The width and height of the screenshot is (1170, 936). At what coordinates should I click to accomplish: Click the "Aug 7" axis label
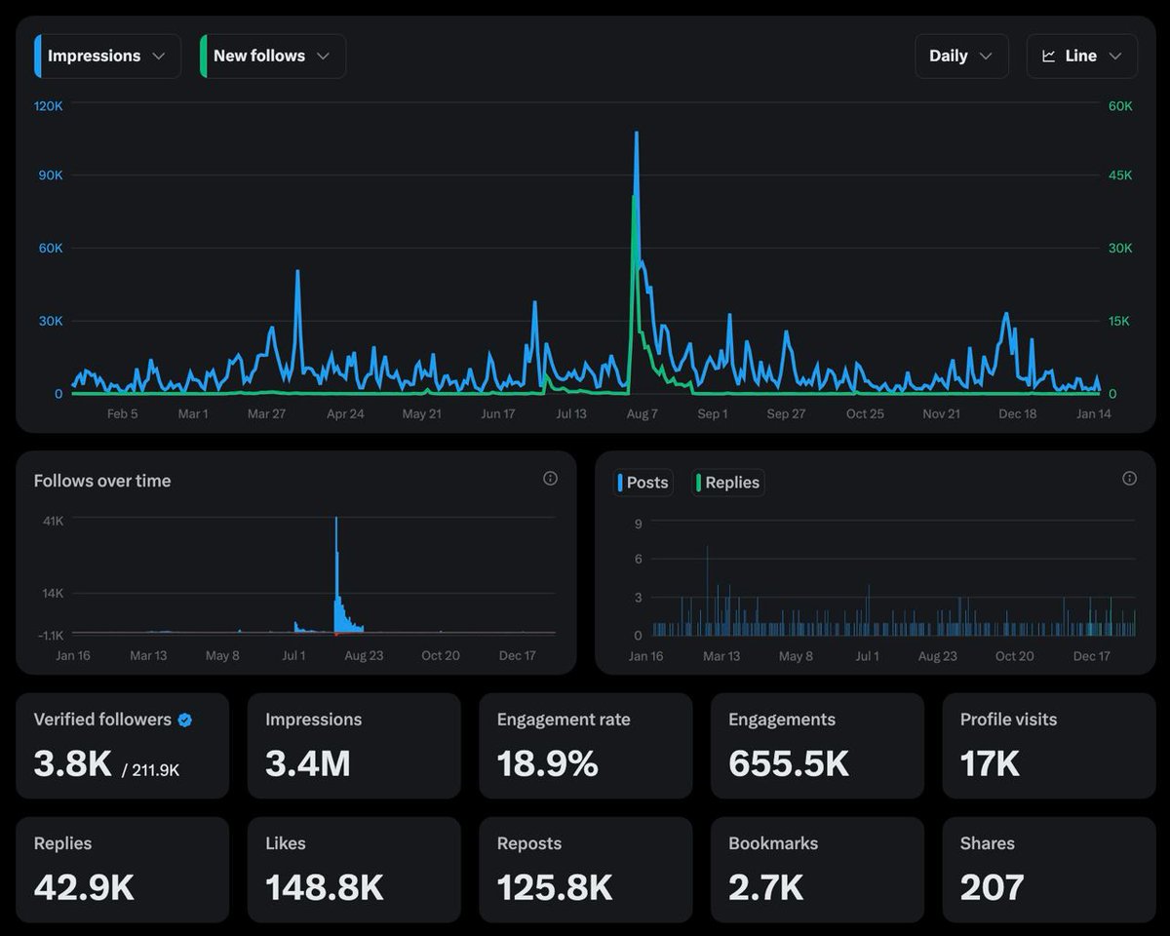tap(642, 413)
